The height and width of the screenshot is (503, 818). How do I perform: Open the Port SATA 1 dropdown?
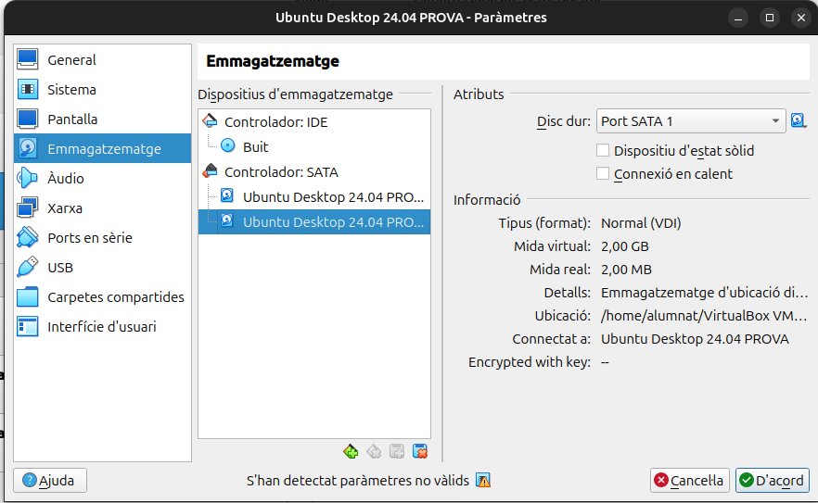click(691, 121)
